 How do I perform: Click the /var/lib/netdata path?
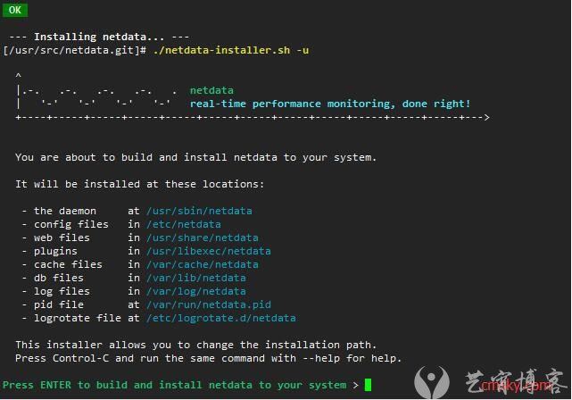196,278
